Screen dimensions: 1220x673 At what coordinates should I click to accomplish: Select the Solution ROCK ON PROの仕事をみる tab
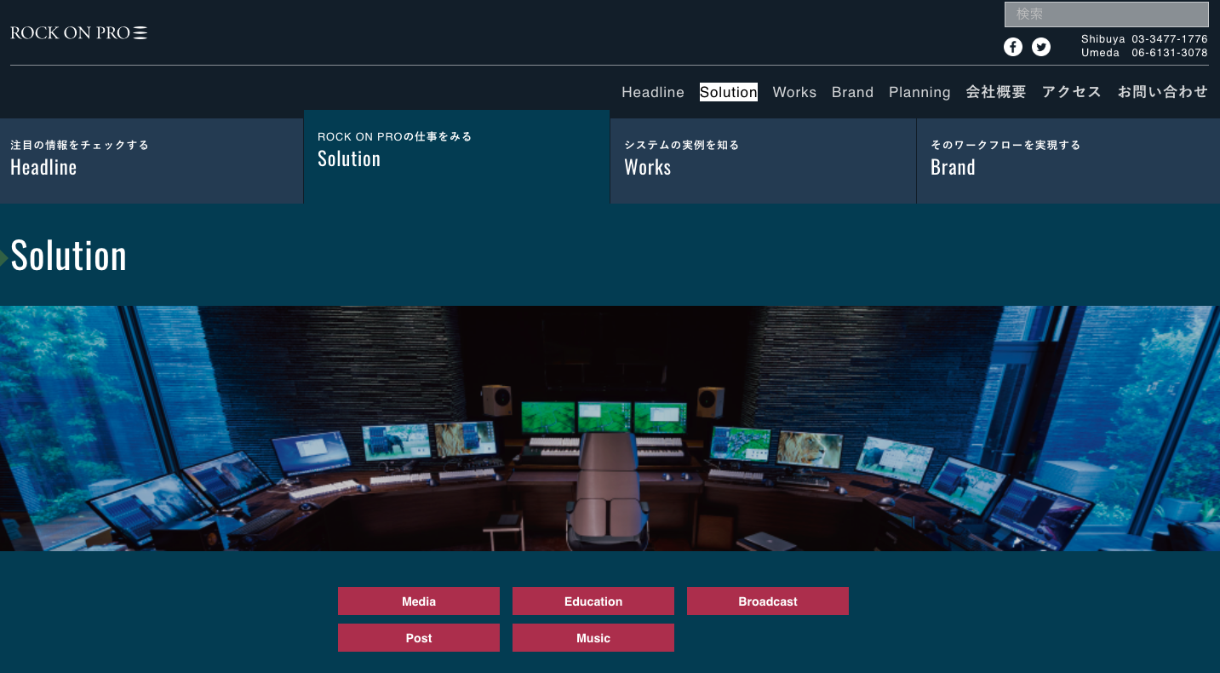[457, 157]
